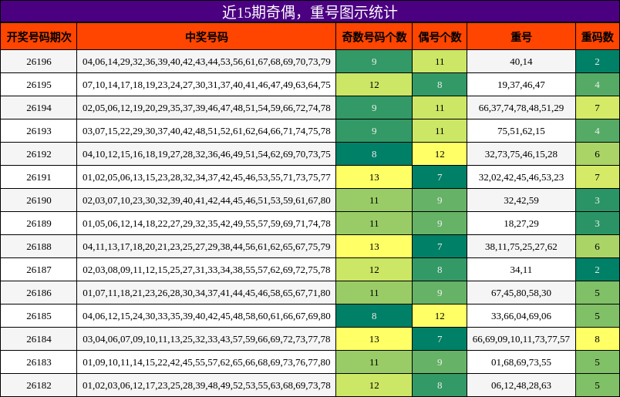The height and width of the screenshot is (397, 620).
Task: Select period number 26188
Action: [x=39, y=247]
